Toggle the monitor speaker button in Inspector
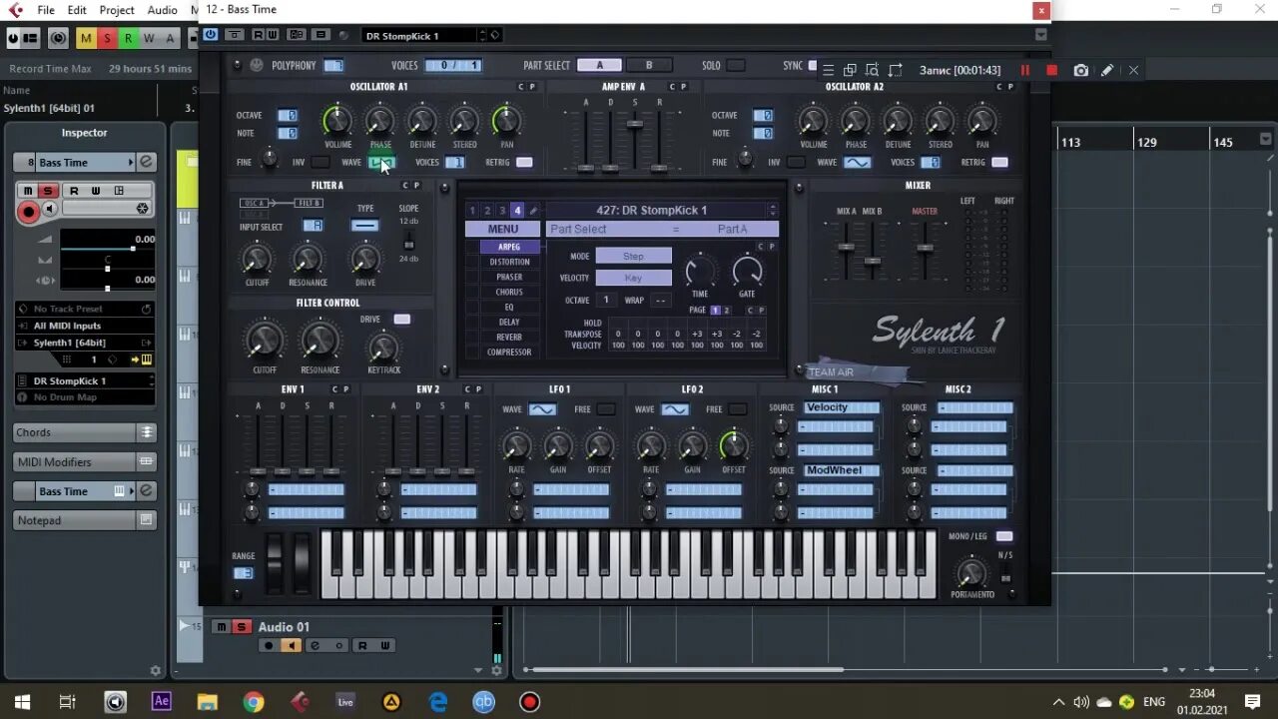 51,210
